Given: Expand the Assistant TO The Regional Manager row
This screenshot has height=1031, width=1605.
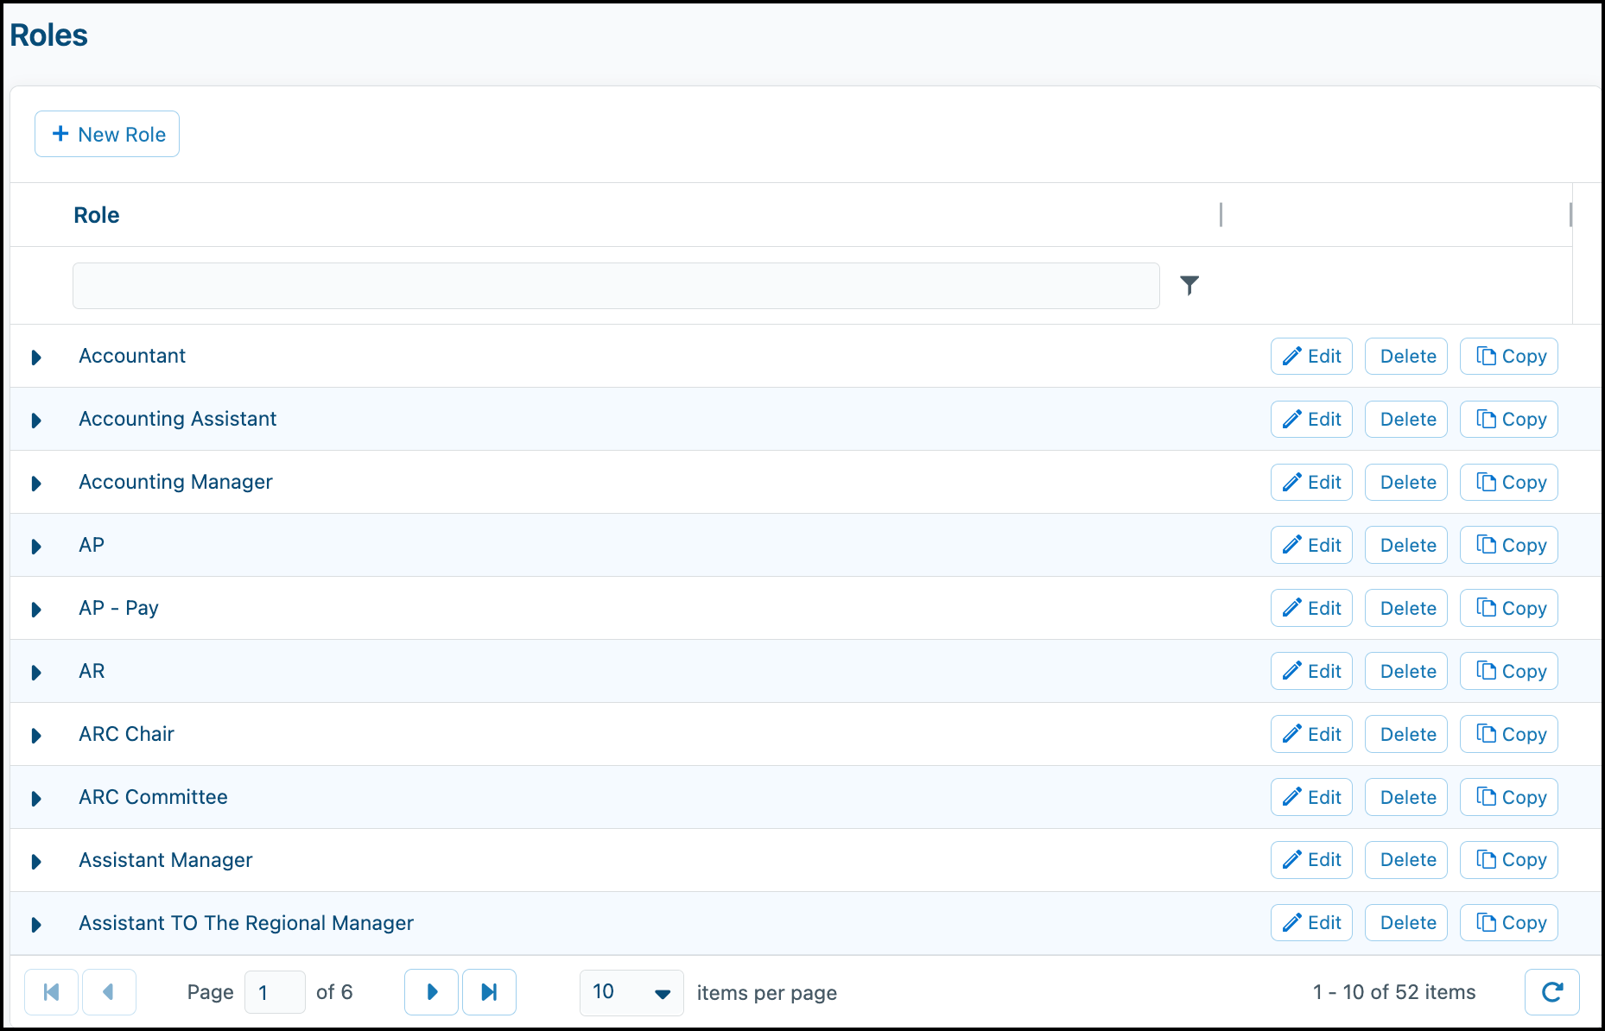Looking at the screenshot, I should tap(36, 925).
